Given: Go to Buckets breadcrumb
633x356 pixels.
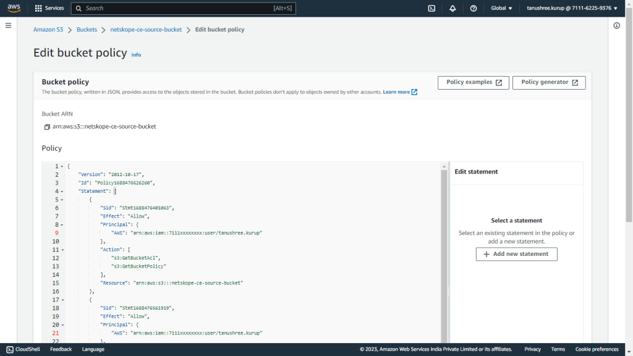Looking at the screenshot, I should tap(87, 30).
